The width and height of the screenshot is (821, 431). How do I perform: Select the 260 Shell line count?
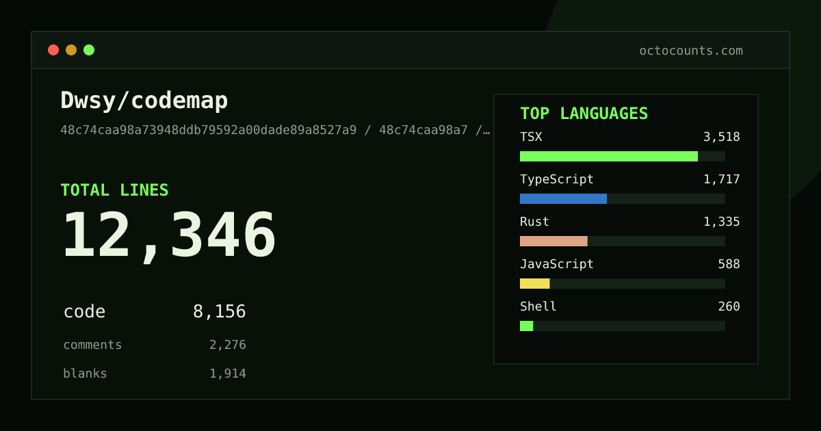(729, 306)
